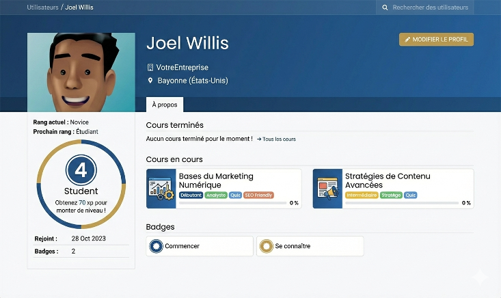Click the Analyste tag
Viewport: 501px width, 298px height.
(x=216, y=195)
